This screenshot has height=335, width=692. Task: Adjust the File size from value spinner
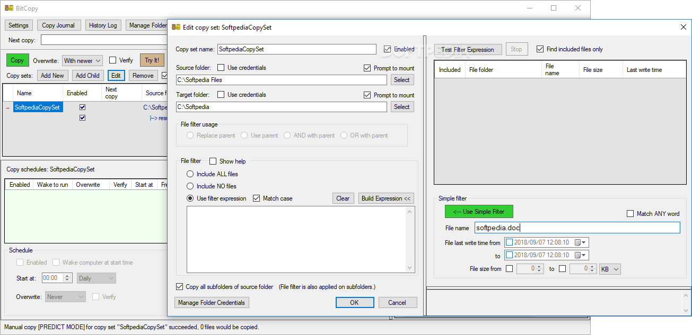coord(540,269)
